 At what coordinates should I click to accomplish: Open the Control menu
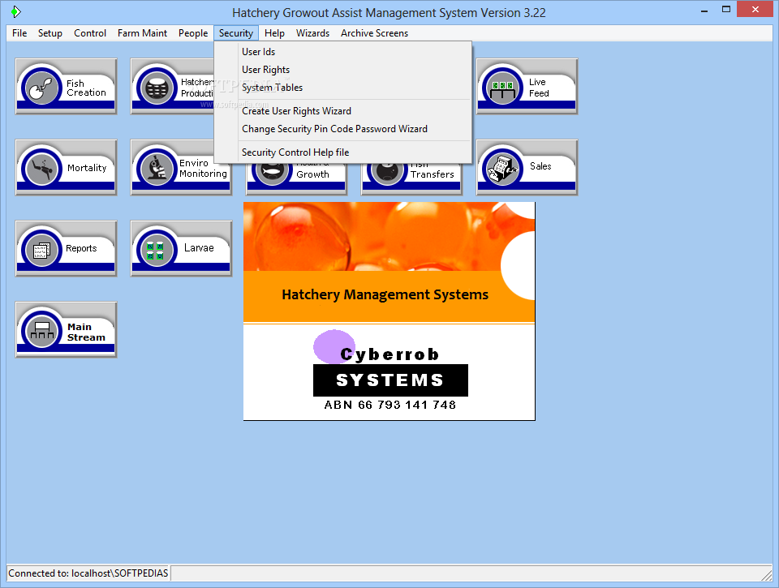(90, 33)
